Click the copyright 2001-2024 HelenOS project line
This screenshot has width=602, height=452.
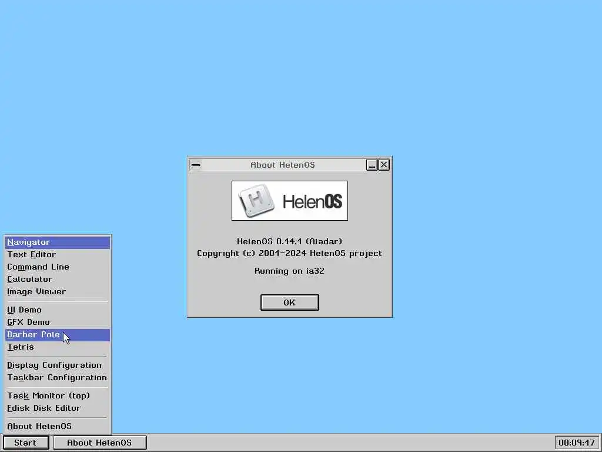(289, 253)
